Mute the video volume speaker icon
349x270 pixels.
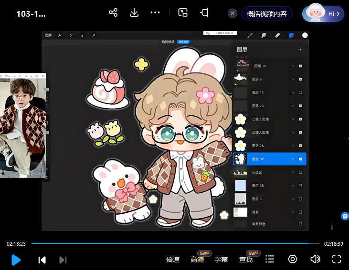click(315, 259)
